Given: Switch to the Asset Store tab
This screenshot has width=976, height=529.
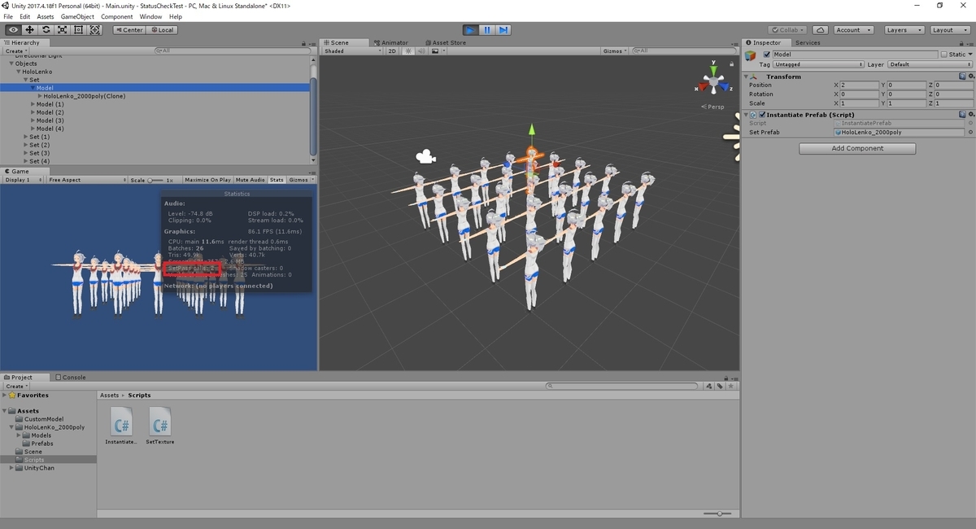Looking at the screenshot, I should [x=446, y=42].
